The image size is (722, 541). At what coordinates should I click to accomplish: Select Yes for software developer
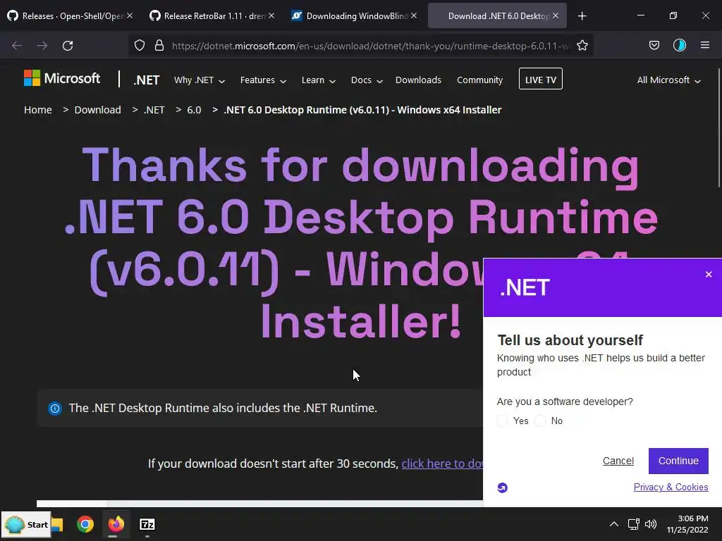coord(502,421)
